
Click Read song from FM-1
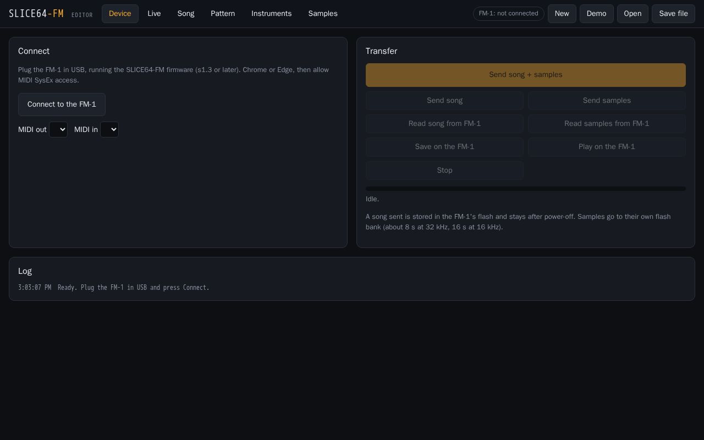click(444, 124)
